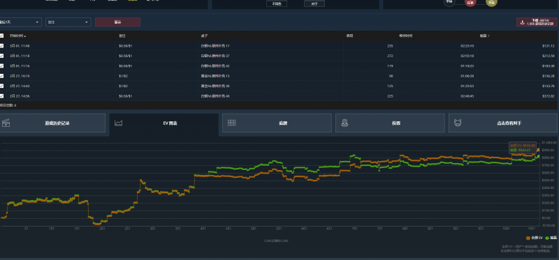Image resolution: width=559 pixels, height=260 pixels.
Task: Sort by 桌子 column header
Action: [x=204, y=36]
